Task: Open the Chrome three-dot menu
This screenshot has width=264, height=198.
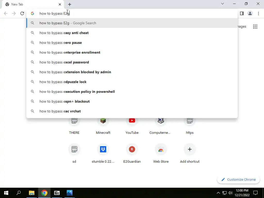Action: 258,13
